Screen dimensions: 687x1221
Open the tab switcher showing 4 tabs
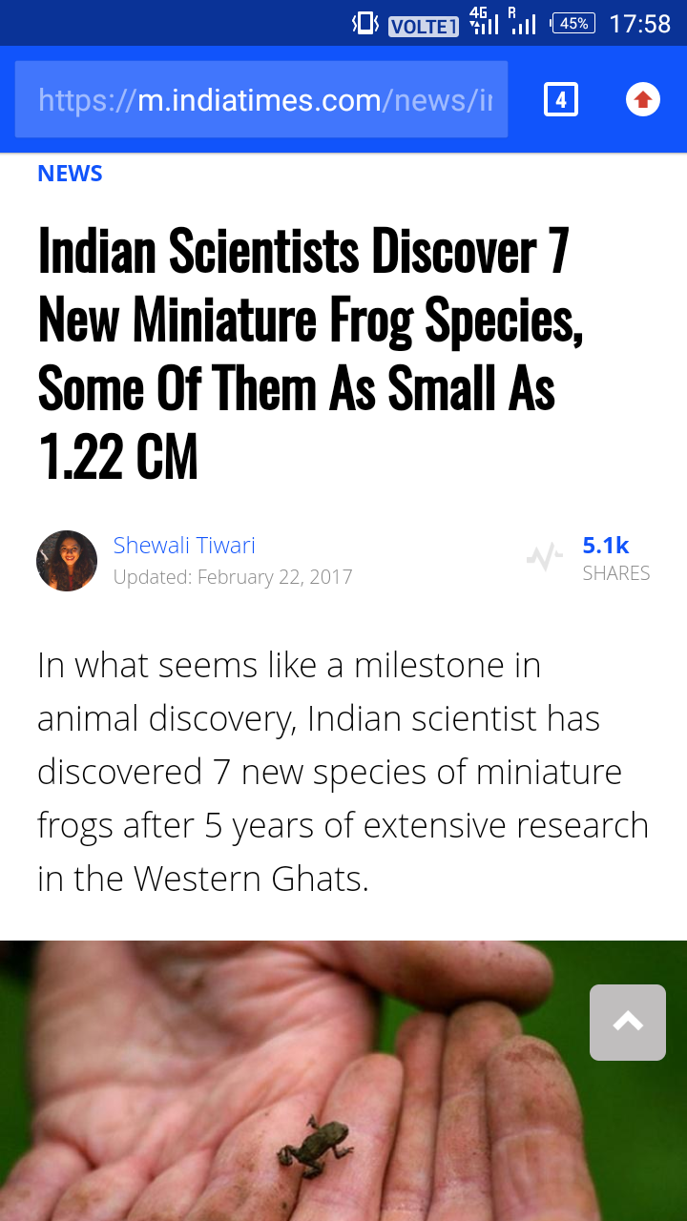tap(561, 99)
